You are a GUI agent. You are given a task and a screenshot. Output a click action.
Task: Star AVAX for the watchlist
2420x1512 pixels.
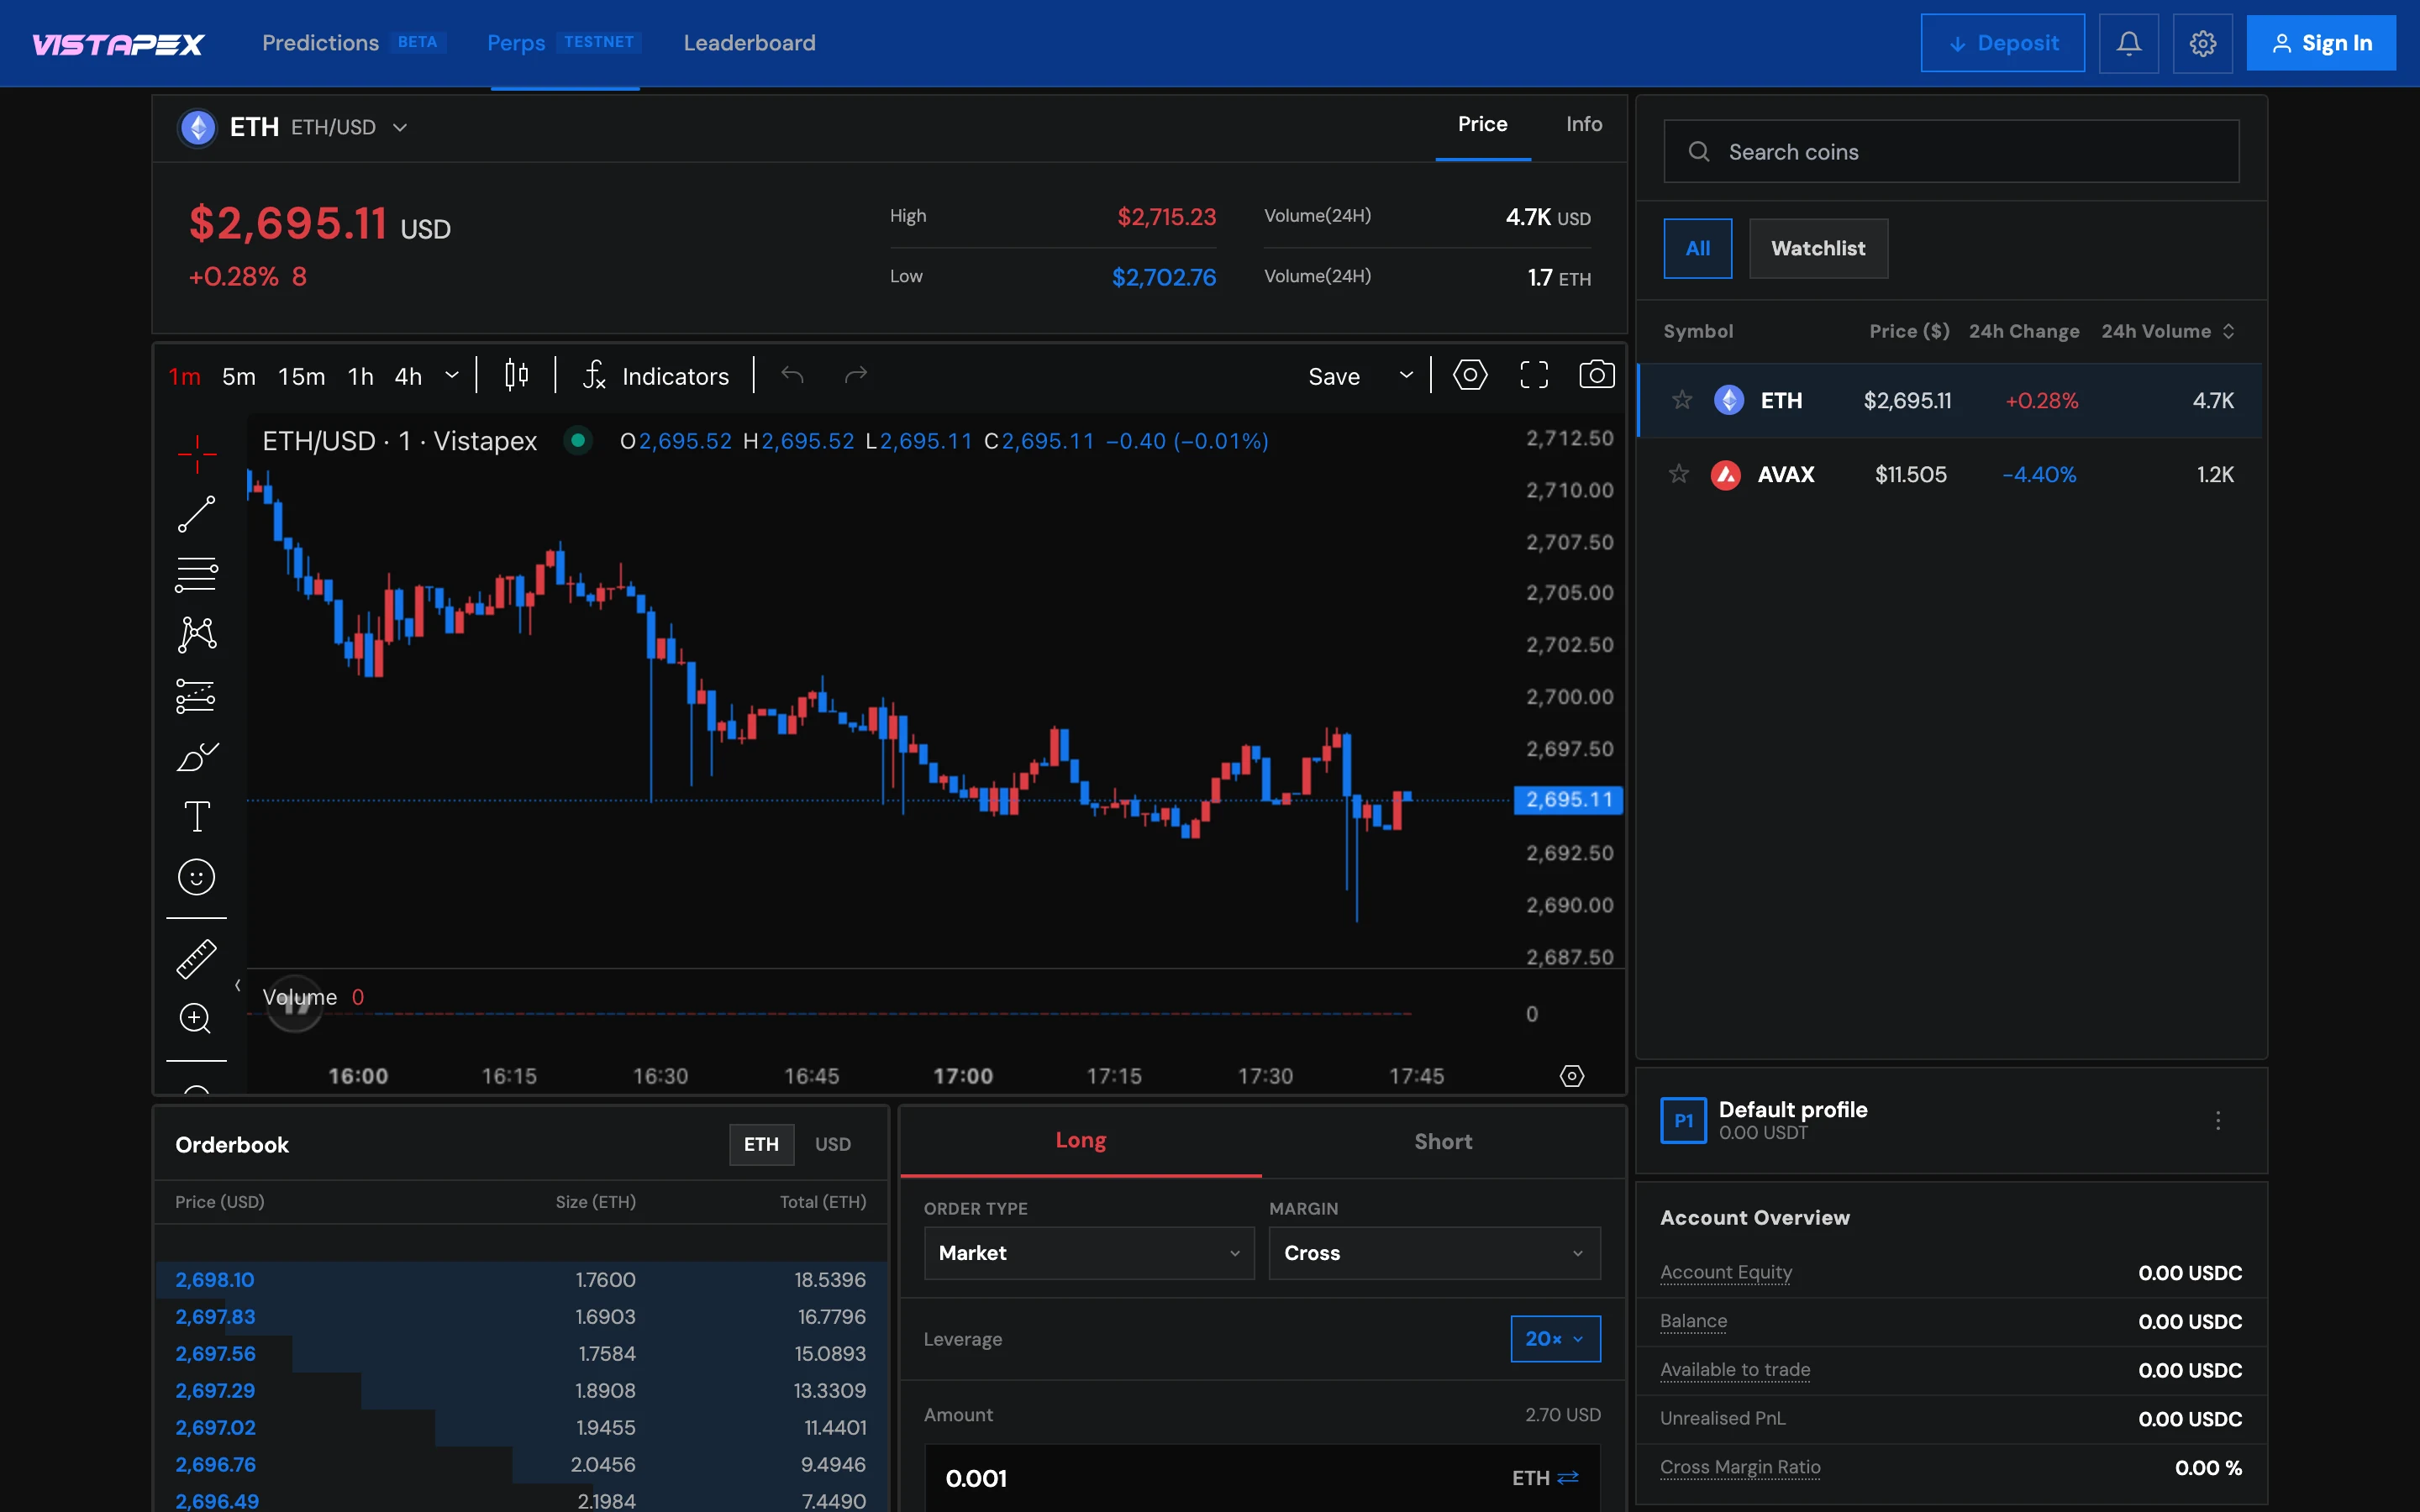(1679, 474)
